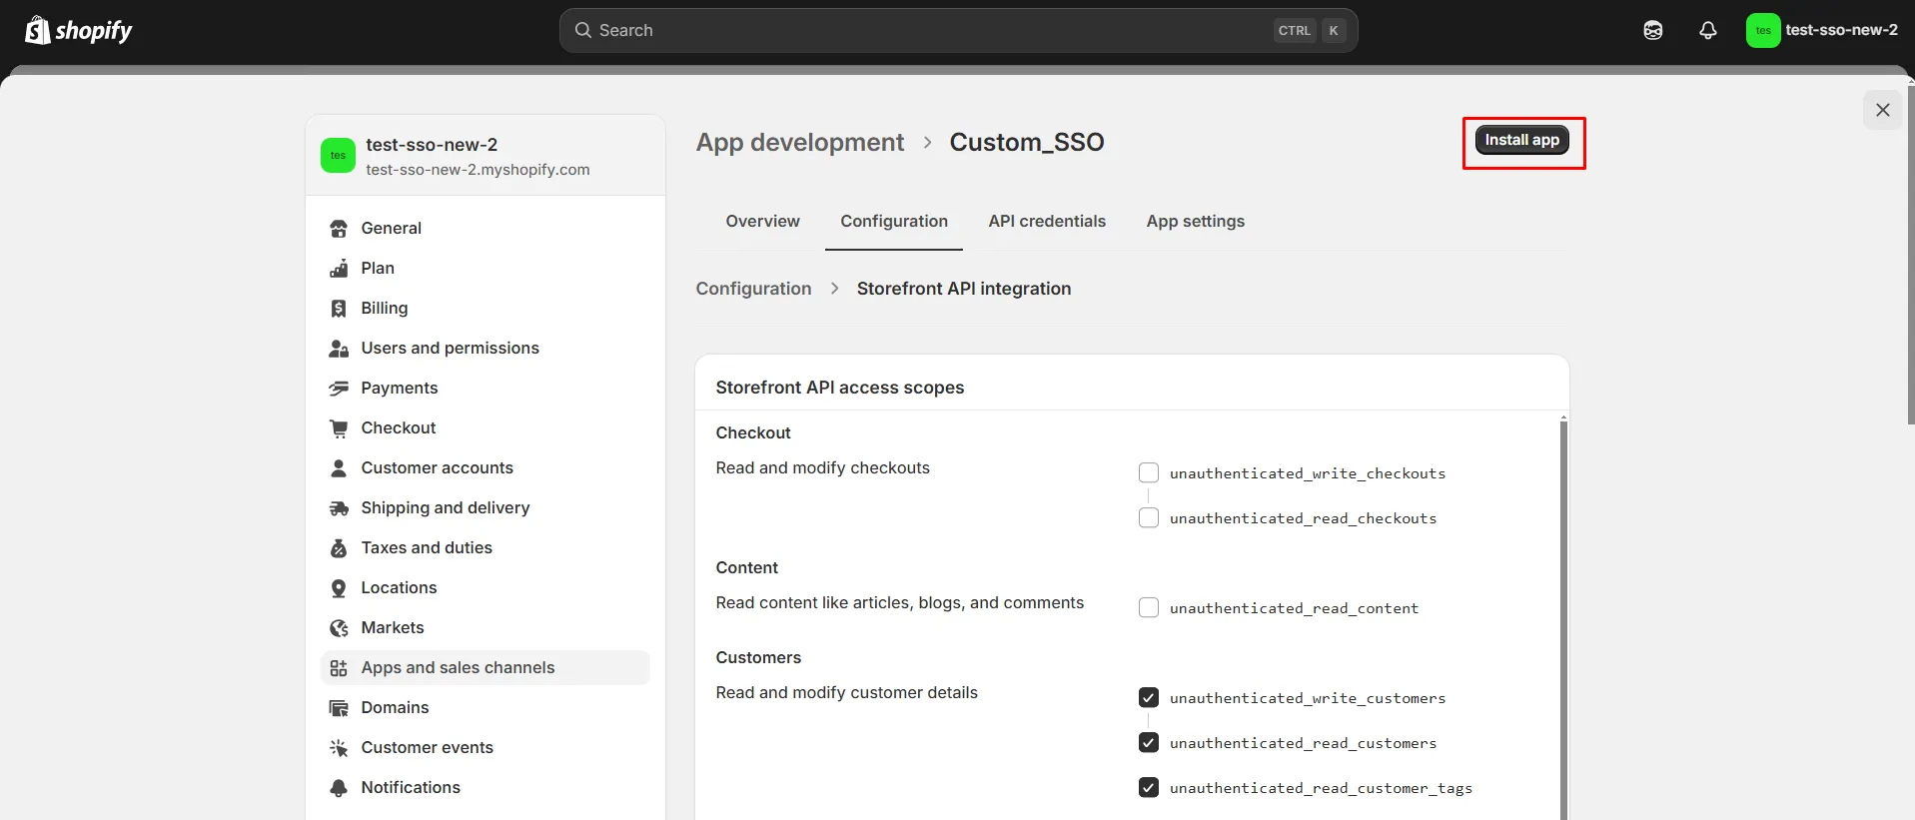
Task: Open Domains settings
Action: pyautogui.click(x=485, y=707)
